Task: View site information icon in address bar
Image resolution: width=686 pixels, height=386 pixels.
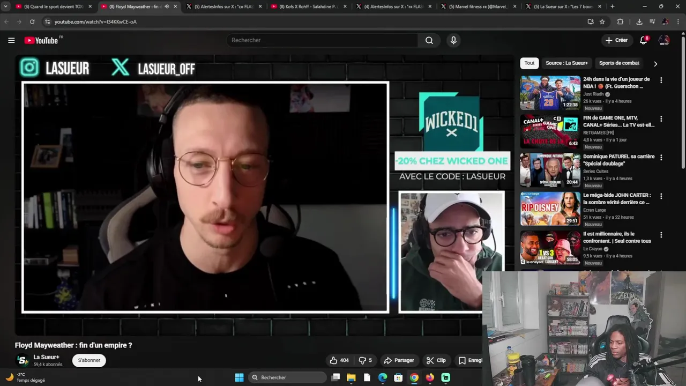Action: pos(47,21)
